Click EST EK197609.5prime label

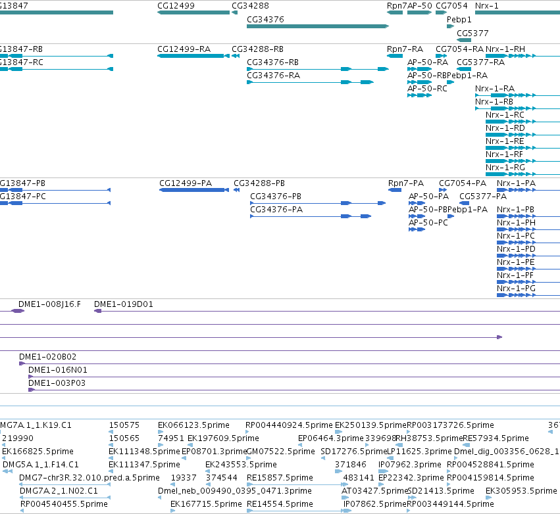223,438
